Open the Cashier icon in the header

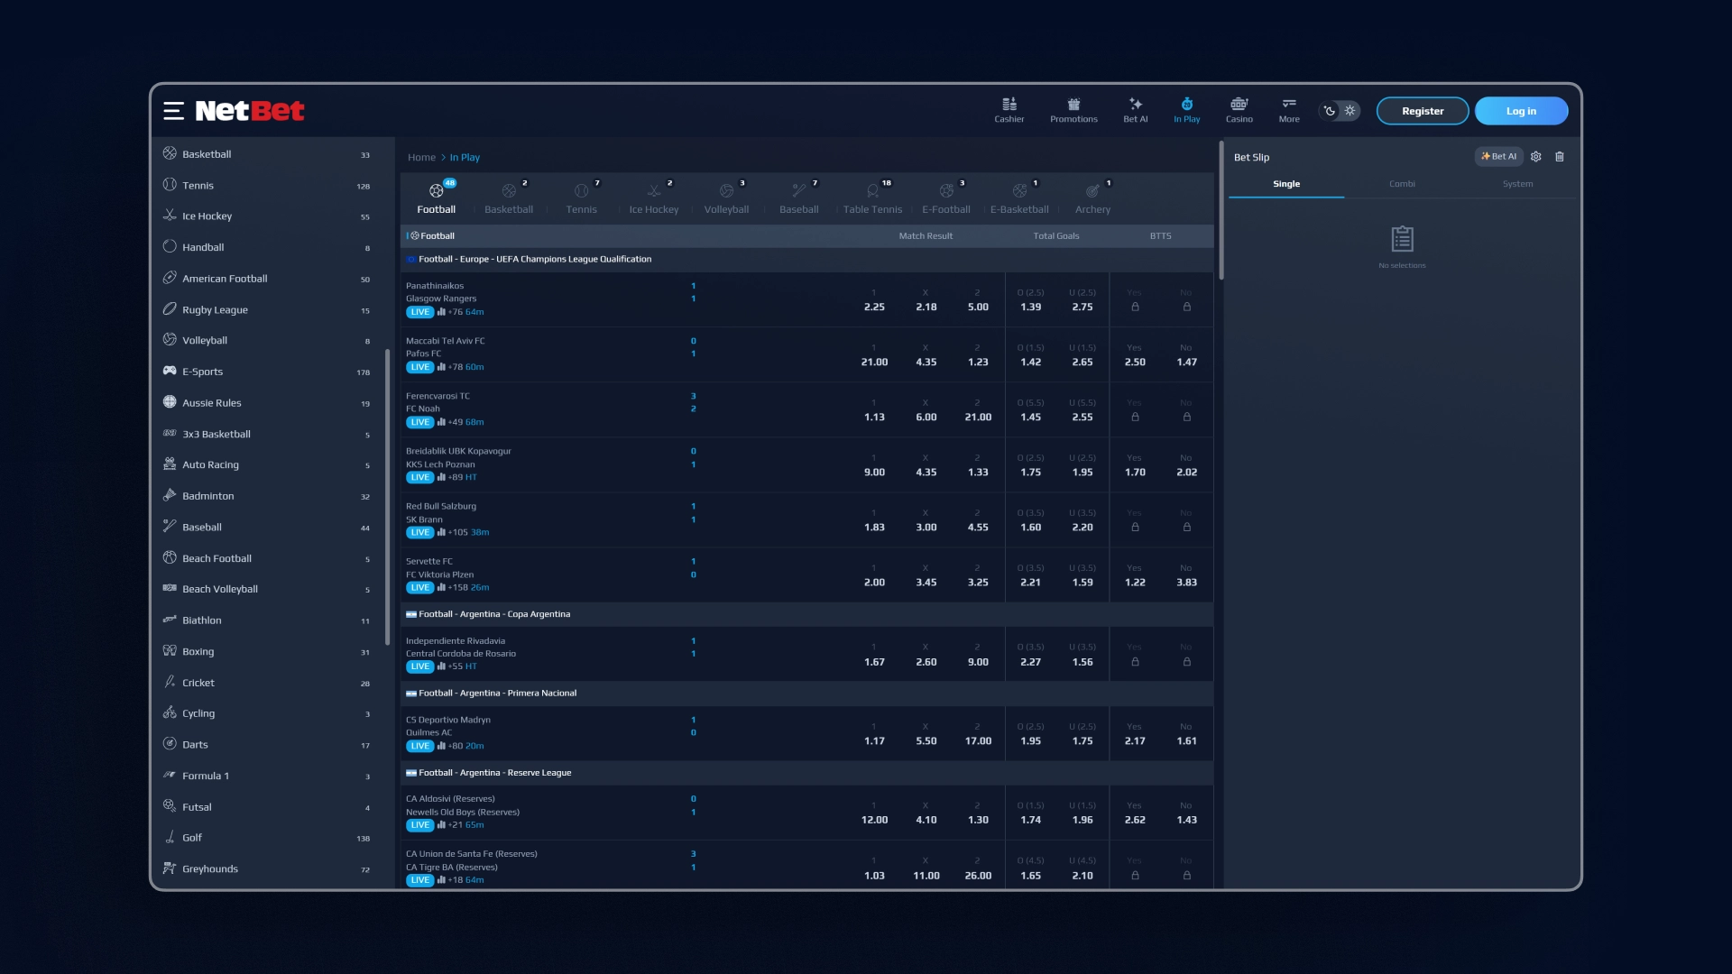click(x=1009, y=110)
